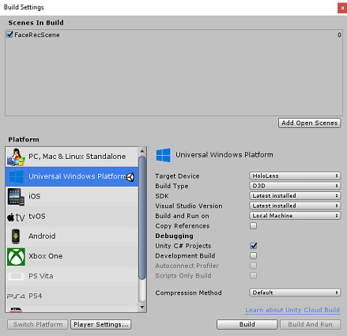This screenshot has height=336, width=347.
Task: Click the platform list scroll up arrow
Action: tap(142, 151)
